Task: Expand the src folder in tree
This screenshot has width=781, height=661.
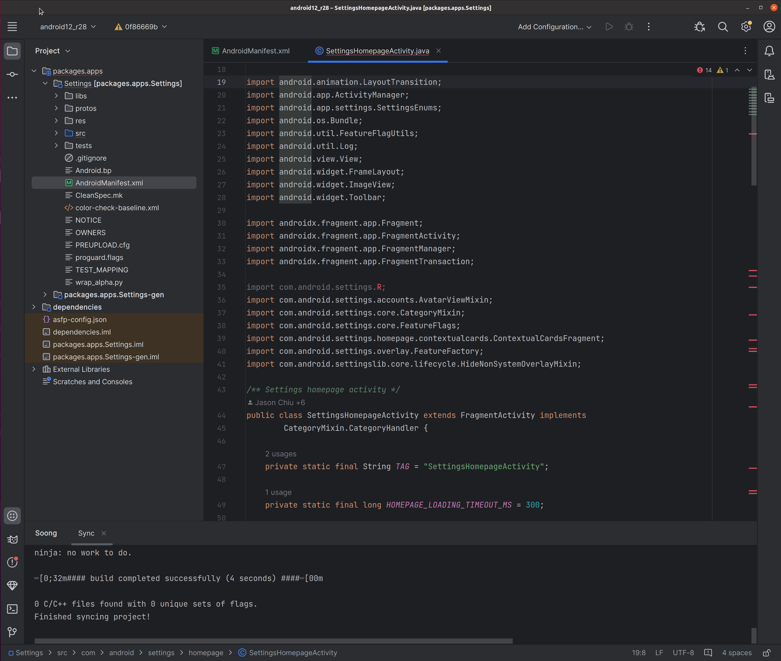Action: (x=56, y=133)
